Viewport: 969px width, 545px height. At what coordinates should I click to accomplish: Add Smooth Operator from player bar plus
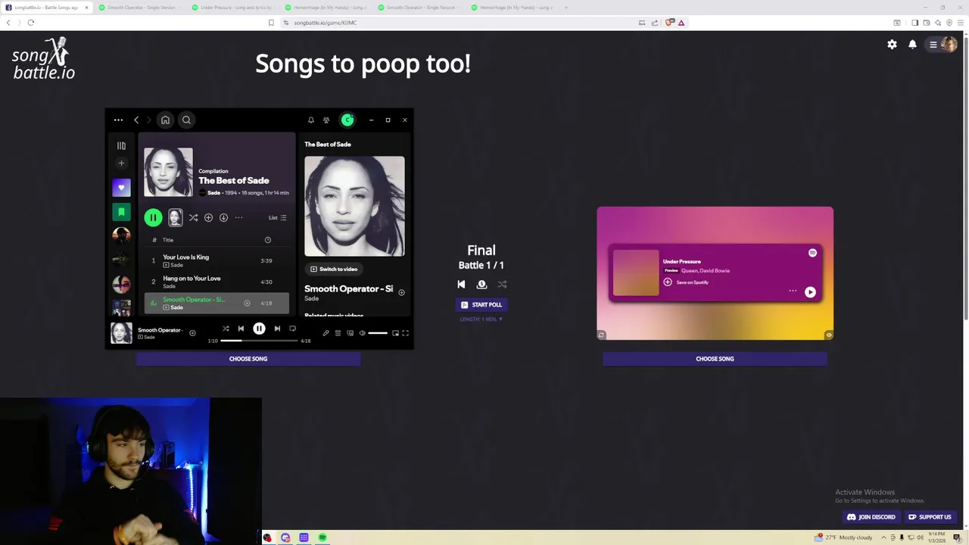pyautogui.click(x=192, y=333)
